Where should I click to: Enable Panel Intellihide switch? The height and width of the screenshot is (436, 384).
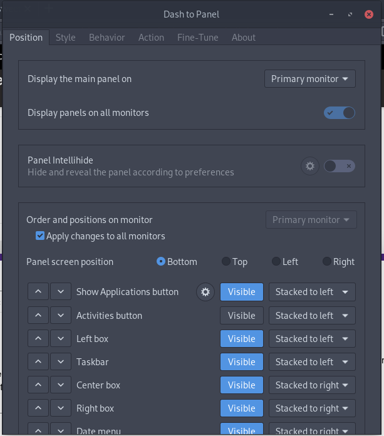tap(340, 166)
